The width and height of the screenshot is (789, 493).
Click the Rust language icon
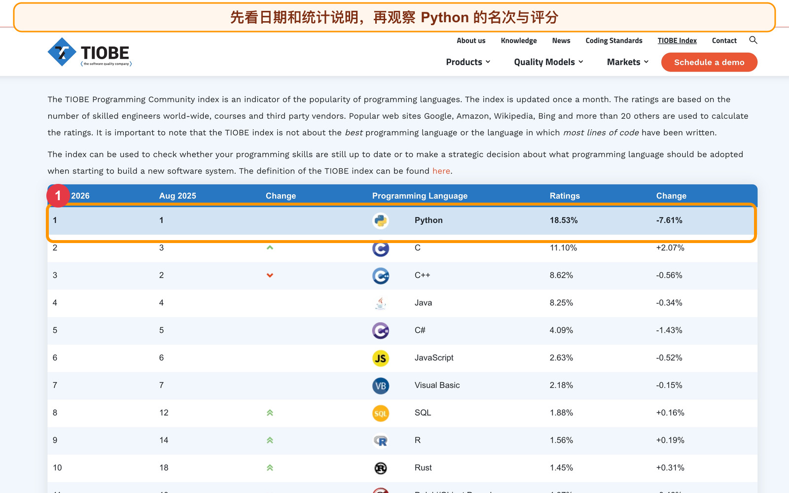pyautogui.click(x=381, y=468)
